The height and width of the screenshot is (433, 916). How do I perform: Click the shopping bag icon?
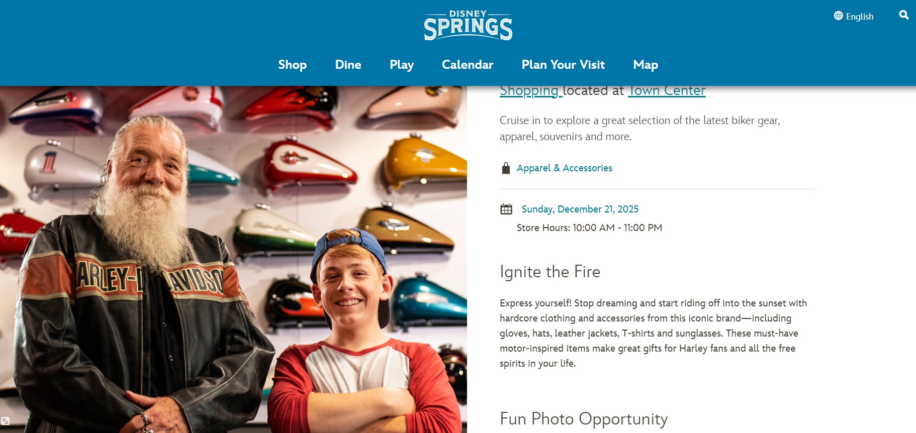click(x=506, y=168)
